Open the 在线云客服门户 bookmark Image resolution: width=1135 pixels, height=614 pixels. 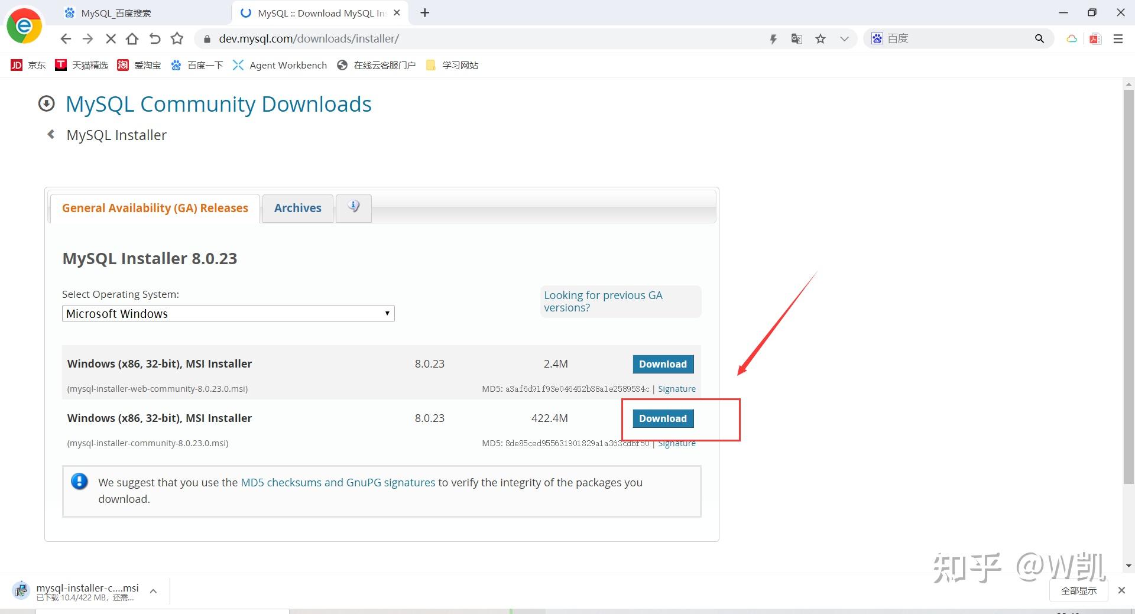tap(377, 65)
